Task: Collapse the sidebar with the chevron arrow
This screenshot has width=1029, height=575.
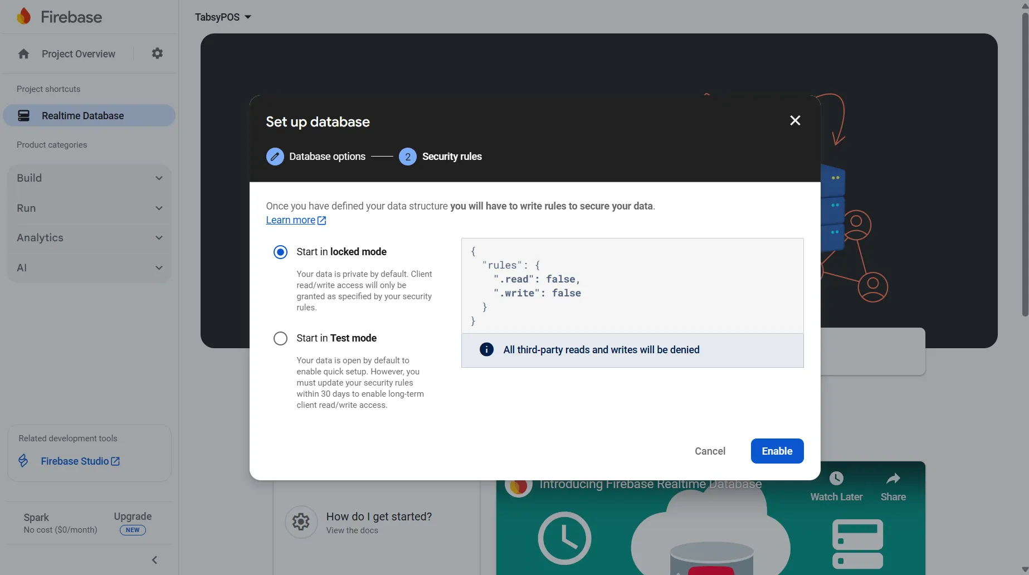Action: click(155, 560)
